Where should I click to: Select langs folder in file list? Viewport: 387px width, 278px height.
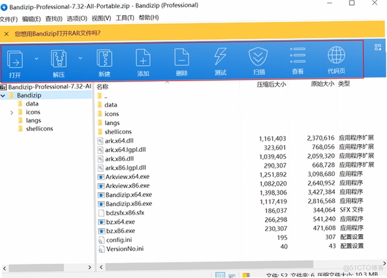112,123
